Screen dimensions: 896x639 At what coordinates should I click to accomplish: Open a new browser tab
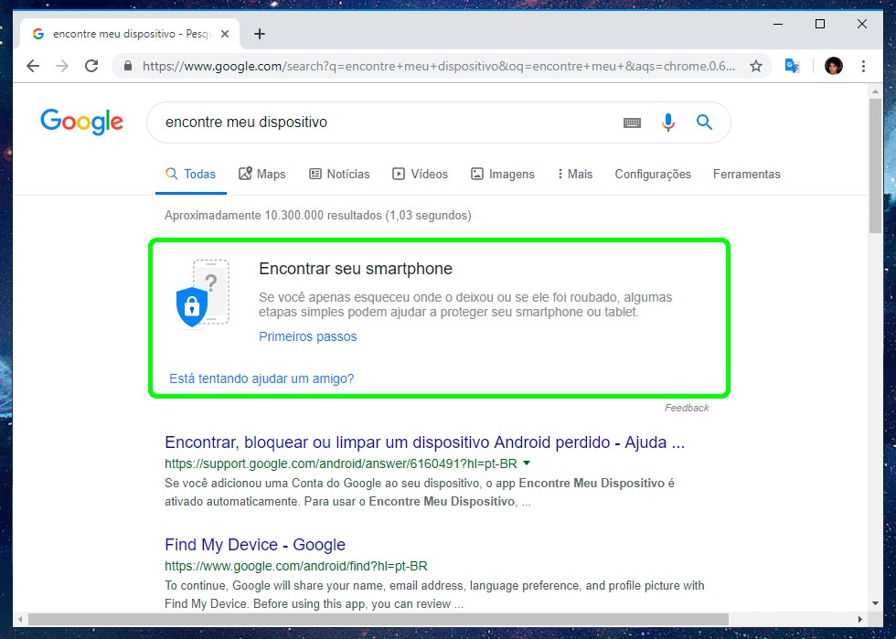click(260, 34)
